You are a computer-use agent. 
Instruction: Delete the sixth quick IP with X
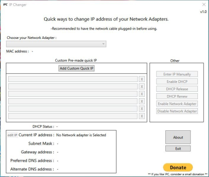click(x=142, y=116)
